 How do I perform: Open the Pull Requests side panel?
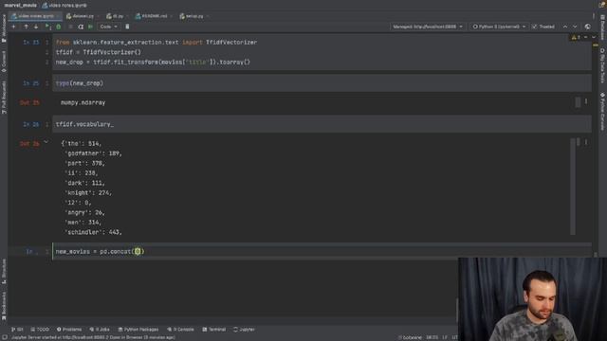point(4,98)
